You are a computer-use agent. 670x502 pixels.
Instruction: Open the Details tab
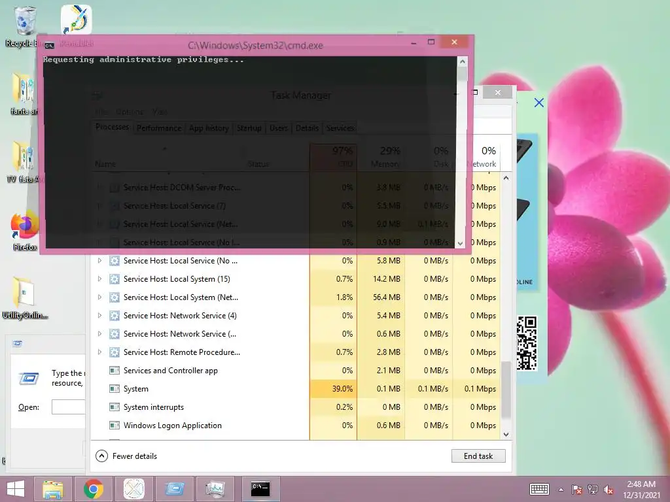coord(307,128)
